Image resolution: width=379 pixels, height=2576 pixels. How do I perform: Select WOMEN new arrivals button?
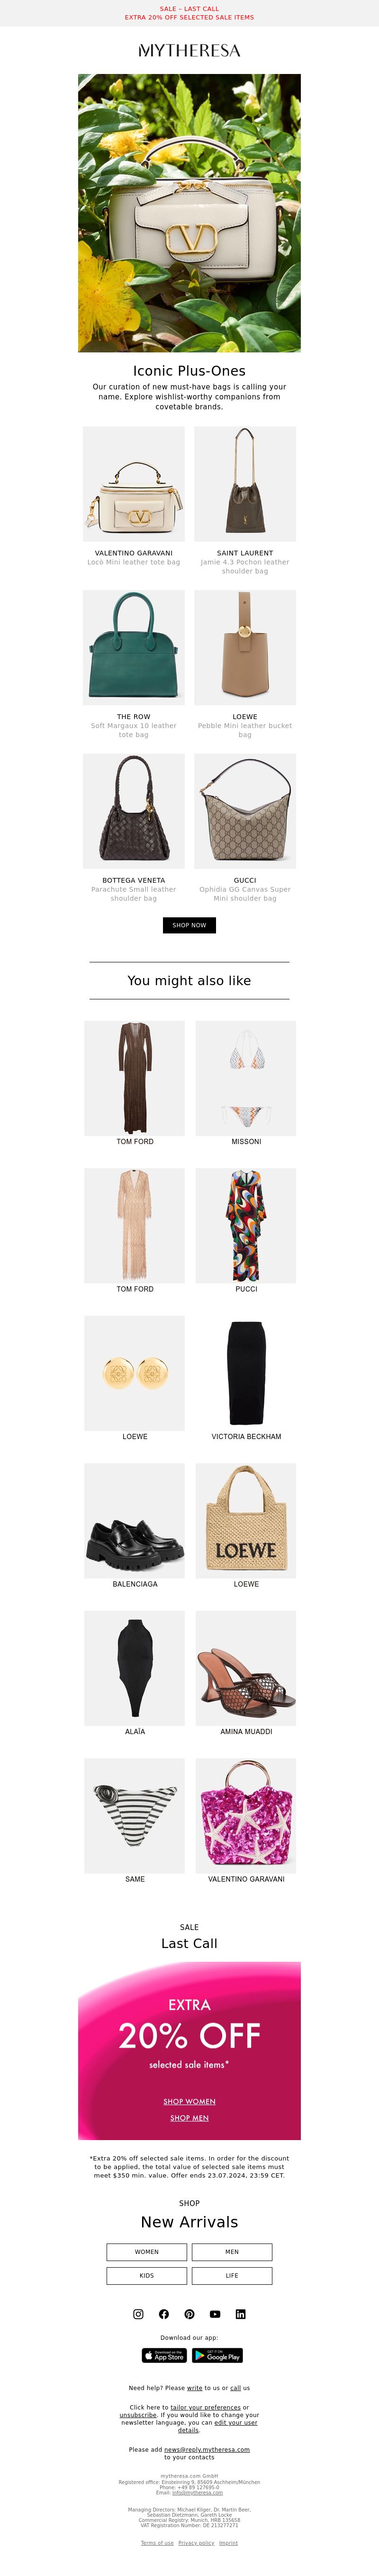click(x=147, y=2251)
